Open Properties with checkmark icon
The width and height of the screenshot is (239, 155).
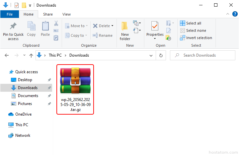(155, 26)
